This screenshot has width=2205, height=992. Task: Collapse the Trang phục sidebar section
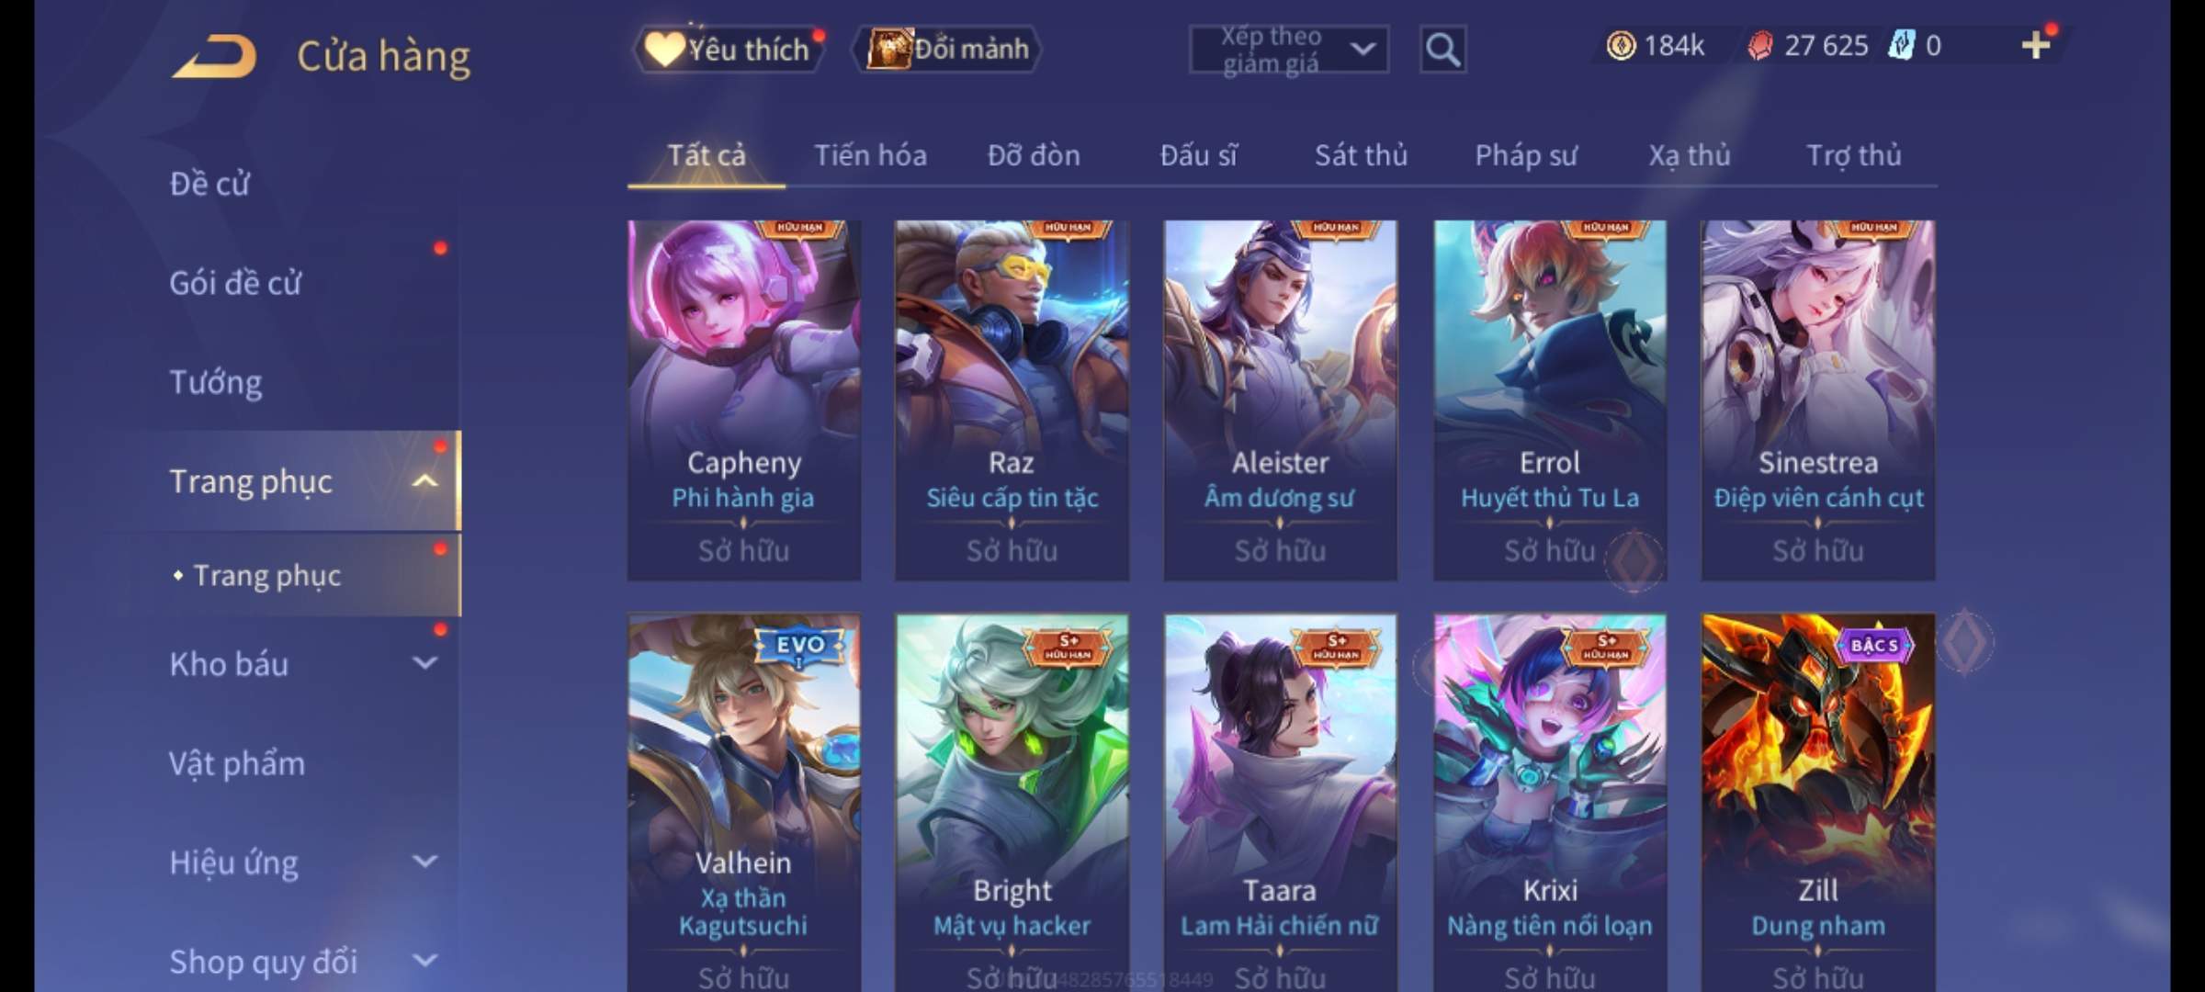(424, 480)
